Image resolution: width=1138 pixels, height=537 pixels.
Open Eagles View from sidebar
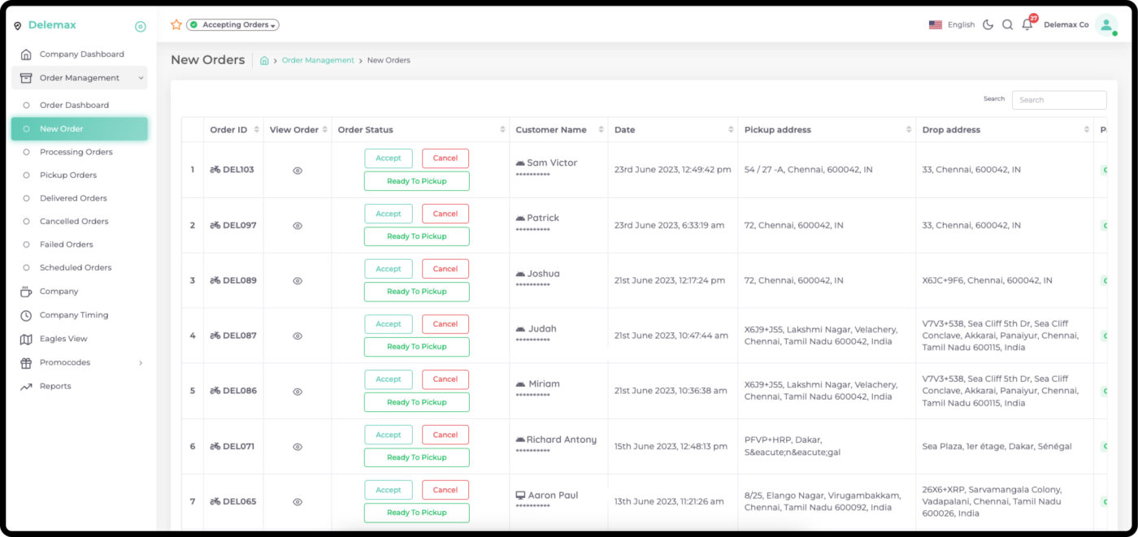pos(63,339)
